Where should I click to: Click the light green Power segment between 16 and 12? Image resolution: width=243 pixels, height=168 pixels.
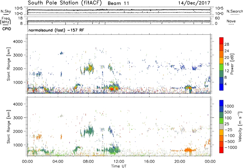[221, 67]
